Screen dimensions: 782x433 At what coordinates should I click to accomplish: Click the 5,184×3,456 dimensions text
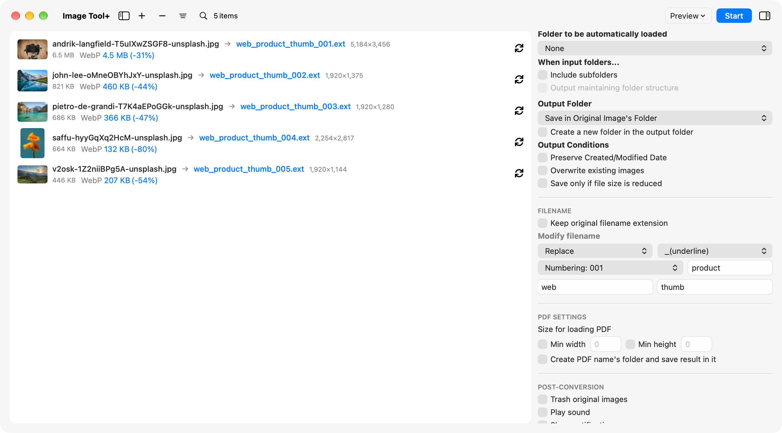pos(370,44)
